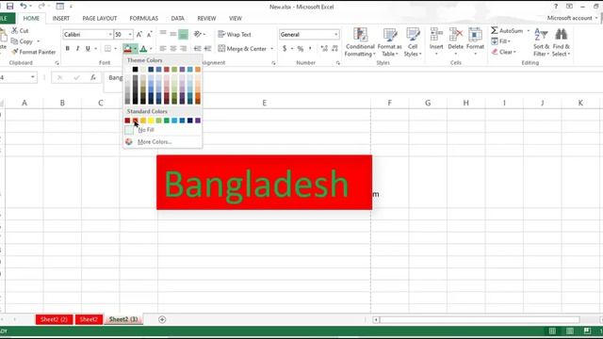Click AutoSum sigma button
The height and width of the screenshot is (339, 603).
click(x=507, y=30)
